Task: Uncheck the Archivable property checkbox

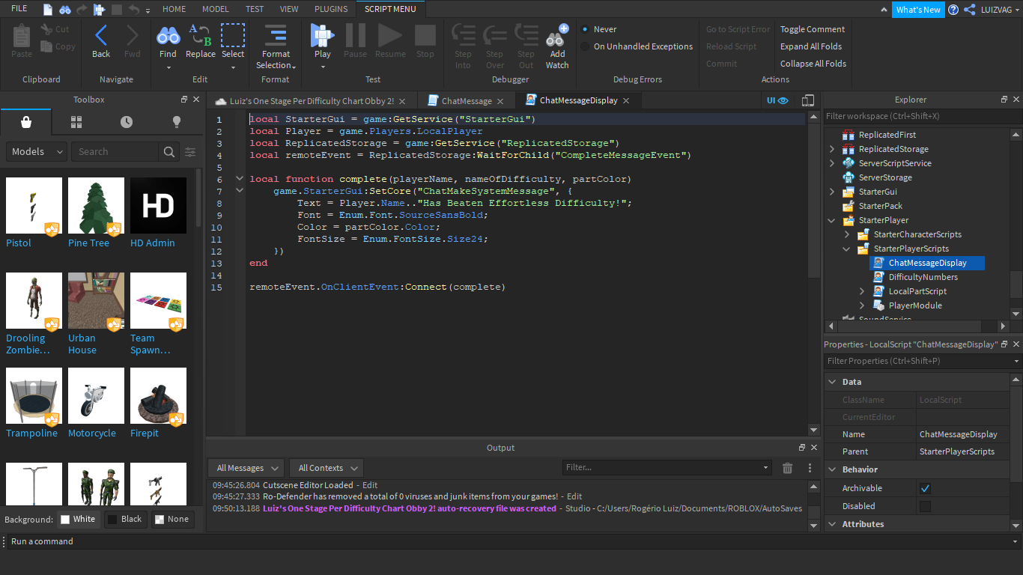Action: 925,488
